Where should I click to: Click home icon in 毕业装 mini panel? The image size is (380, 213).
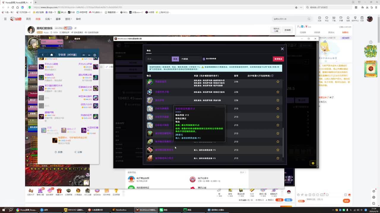[51, 55]
